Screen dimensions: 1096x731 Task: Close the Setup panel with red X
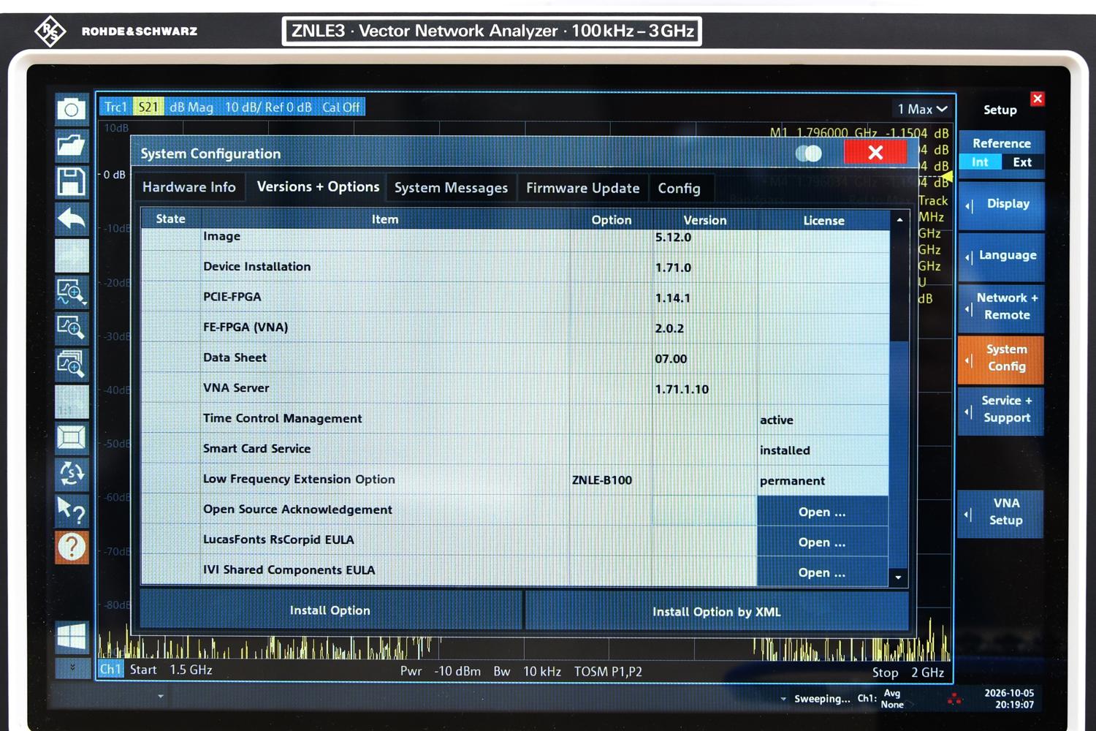coord(1038,99)
